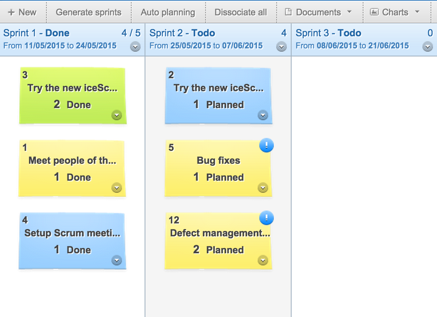This screenshot has width=437, height=317.
Task: Open the Sprint 2 header dropdown arrow
Action: point(282,46)
